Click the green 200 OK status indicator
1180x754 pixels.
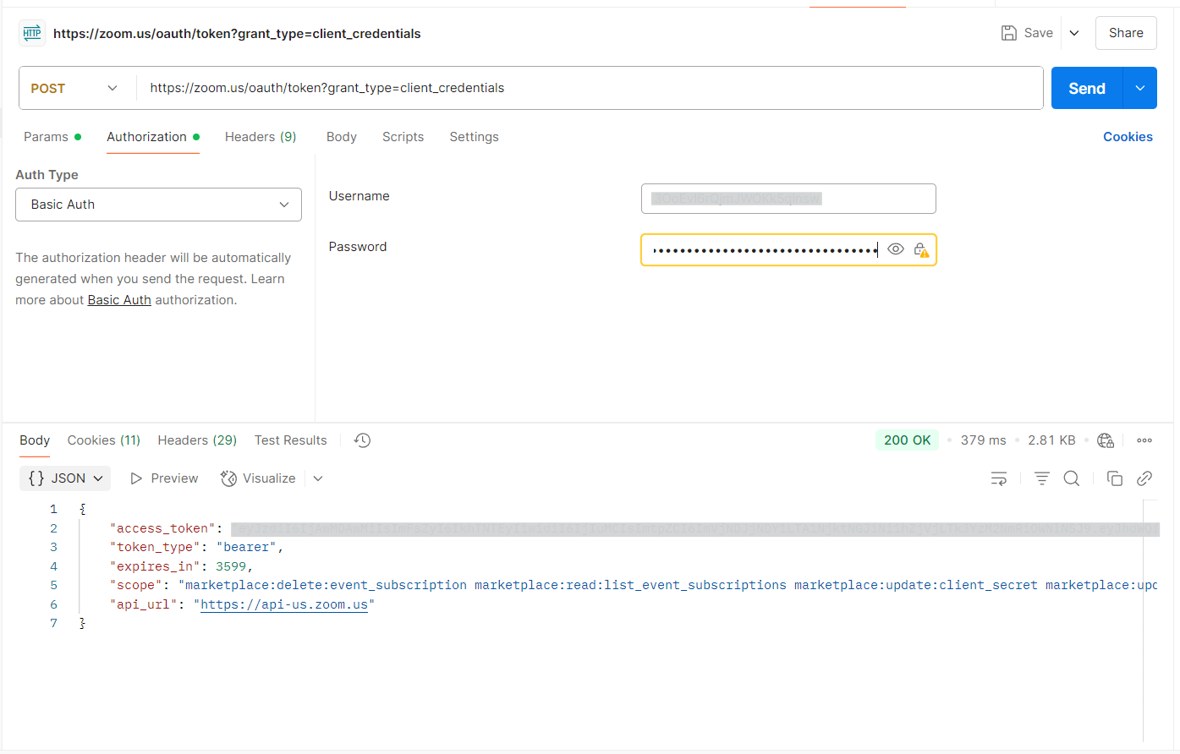tap(907, 440)
